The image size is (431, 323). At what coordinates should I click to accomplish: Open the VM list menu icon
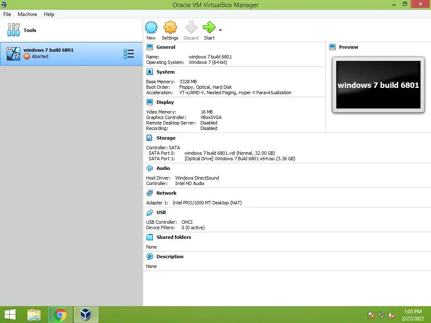(x=129, y=54)
